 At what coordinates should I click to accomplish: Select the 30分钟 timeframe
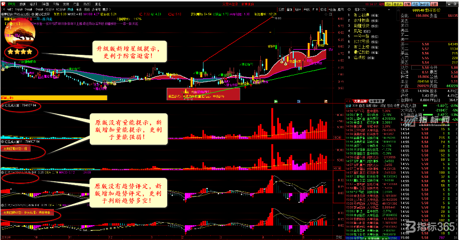[x=50, y=10]
